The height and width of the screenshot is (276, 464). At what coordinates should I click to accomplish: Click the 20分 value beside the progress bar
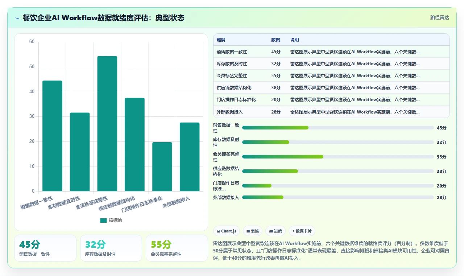442,186
